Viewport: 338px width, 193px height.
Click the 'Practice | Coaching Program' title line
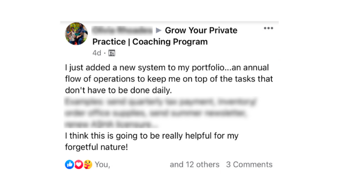[x=150, y=42]
